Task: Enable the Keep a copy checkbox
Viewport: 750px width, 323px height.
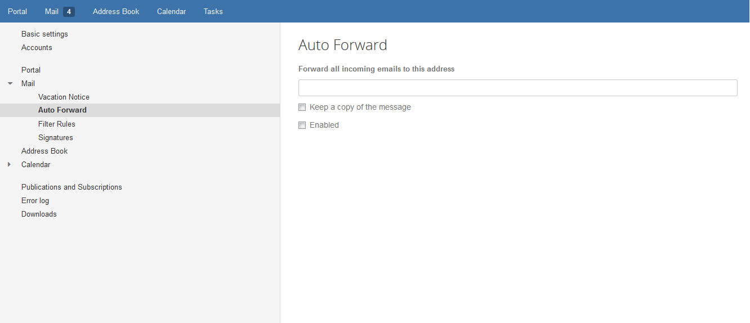Action: point(302,107)
